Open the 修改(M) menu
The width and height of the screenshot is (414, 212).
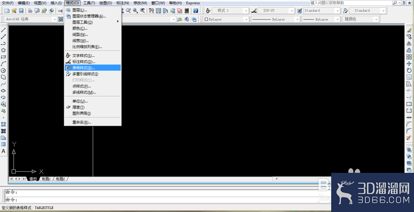[140, 3]
